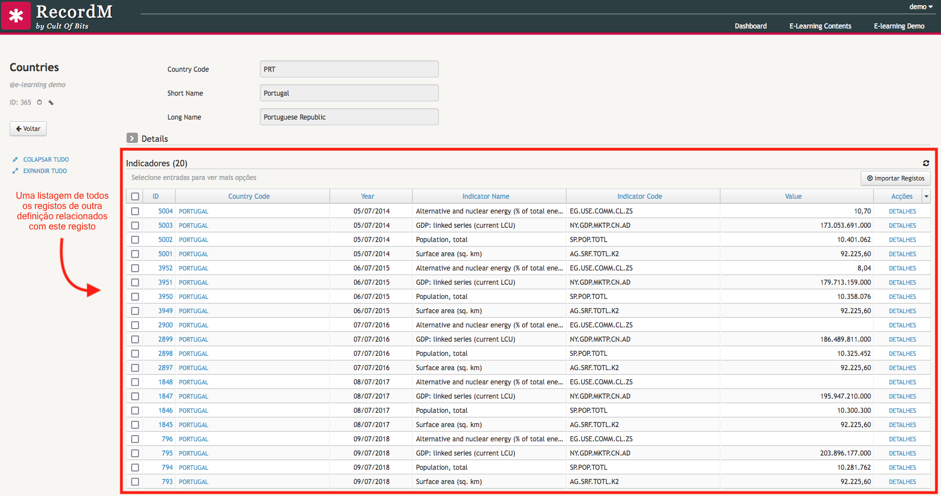The width and height of the screenshot is (941, 496).
Task: Select checkbox of record 3952
Action: (135, 268)
